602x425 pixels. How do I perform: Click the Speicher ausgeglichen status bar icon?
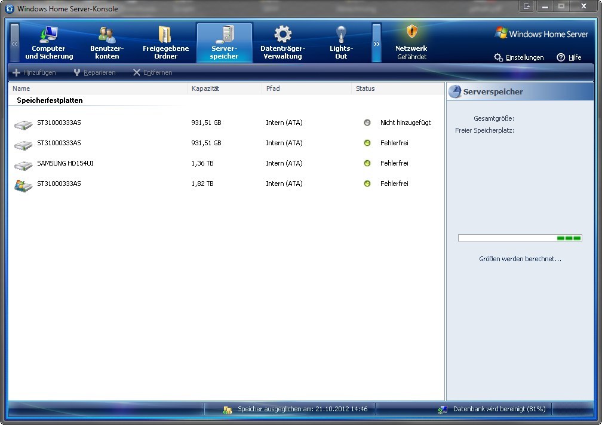[x=228, y=410]
